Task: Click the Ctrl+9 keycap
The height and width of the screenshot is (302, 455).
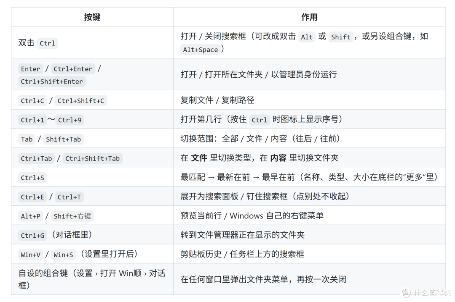Action: pos(70,120)
